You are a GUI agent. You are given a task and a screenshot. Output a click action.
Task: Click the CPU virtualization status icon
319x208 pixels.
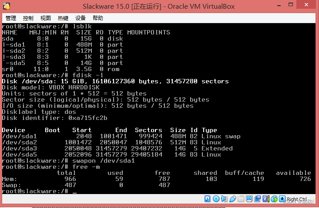pyautogui.click(x=266, y=198)
